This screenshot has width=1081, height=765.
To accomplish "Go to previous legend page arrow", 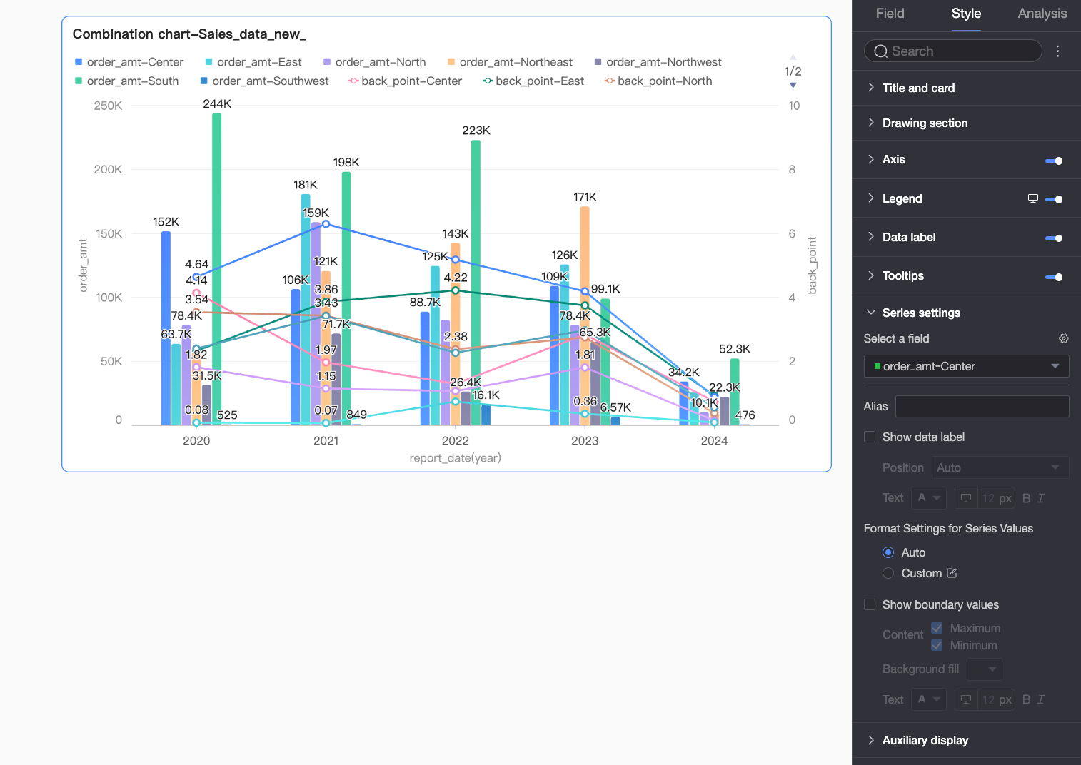I will [x=793, y=57].
